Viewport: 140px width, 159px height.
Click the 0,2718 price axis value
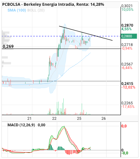pos(127,45)
